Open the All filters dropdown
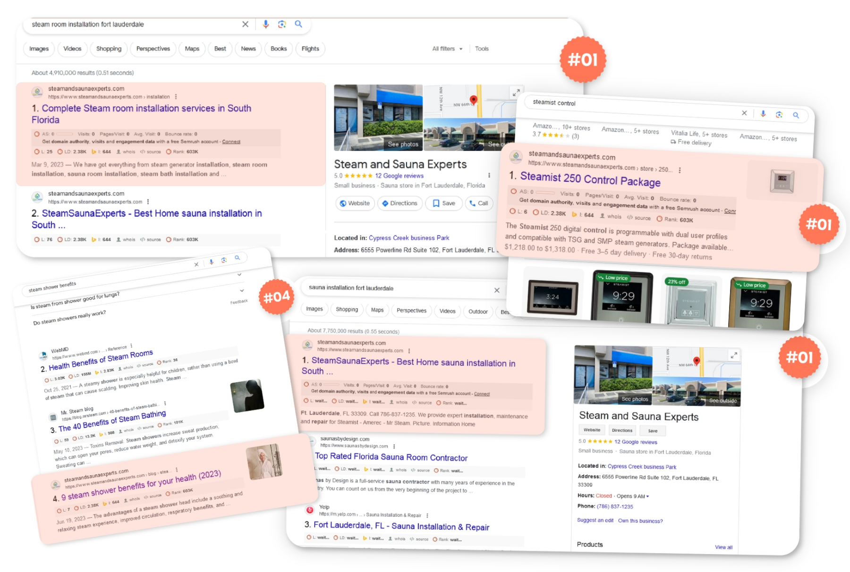 (x=447, y=49)
